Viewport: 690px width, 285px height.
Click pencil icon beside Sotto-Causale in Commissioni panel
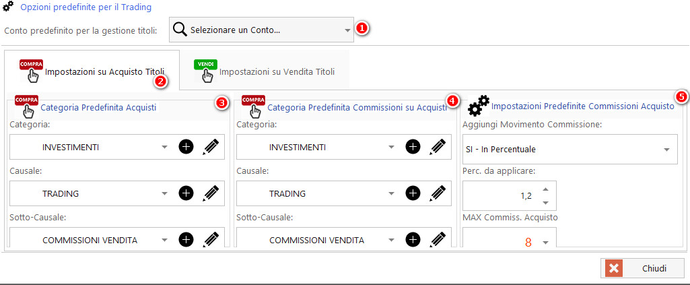click(438, 239)
